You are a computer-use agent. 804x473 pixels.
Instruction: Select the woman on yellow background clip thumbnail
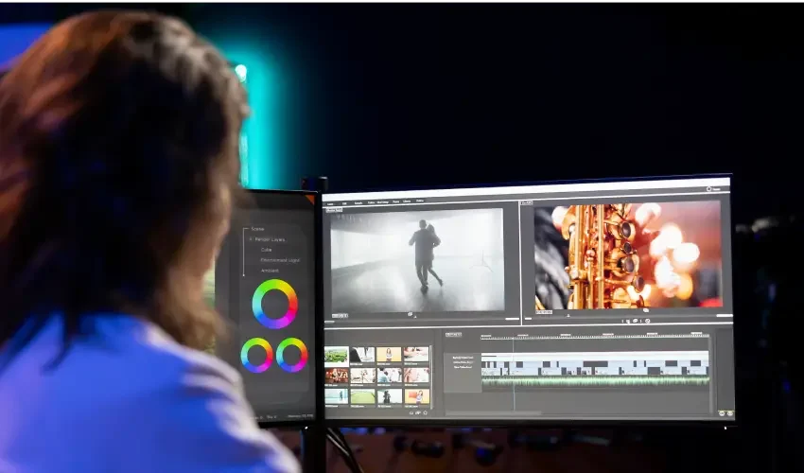click(389, 355)
